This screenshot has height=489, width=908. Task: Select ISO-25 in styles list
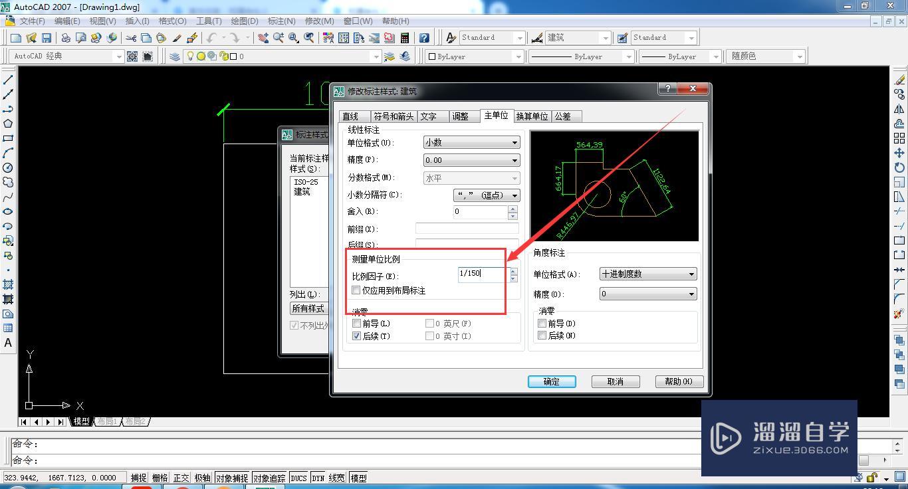[x=306, y=182]
